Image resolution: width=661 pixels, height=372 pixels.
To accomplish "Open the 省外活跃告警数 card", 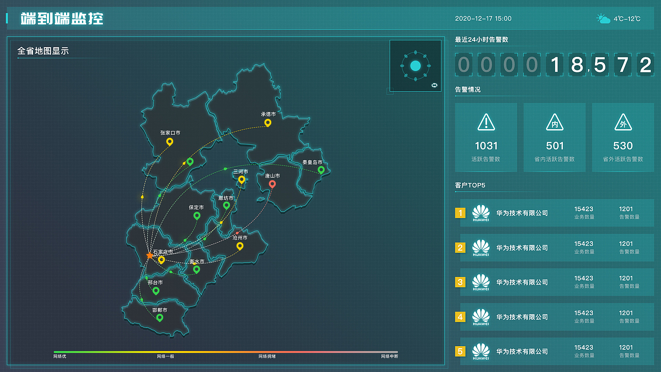I will [623, 137].
